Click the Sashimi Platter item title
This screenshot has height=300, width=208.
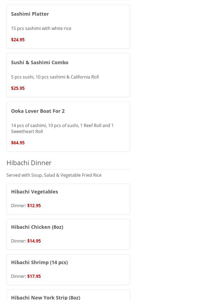pyautogui.click(x=30, y=14)
